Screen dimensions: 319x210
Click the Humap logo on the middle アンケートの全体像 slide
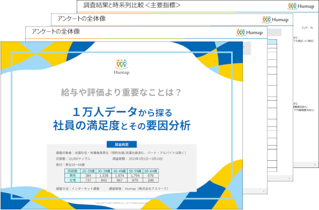[x=275, y=20]
